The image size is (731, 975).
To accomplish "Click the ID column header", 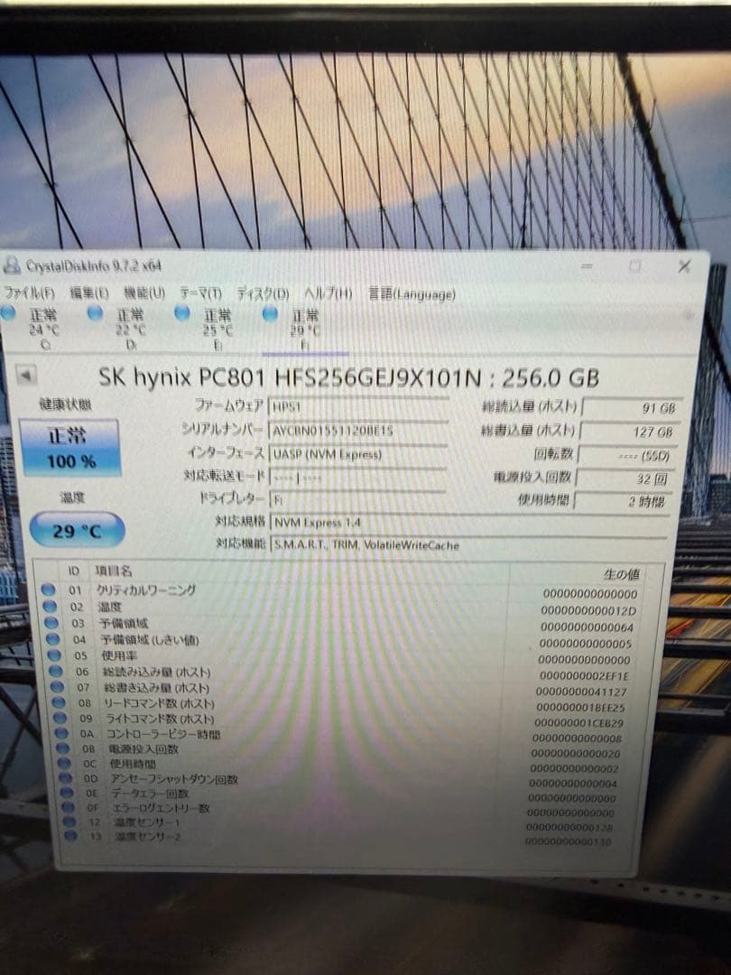I will pos(74,571).
